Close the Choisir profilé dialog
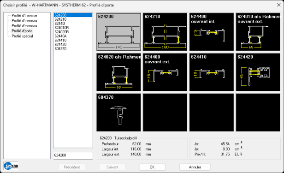284x173 pixels. click(x=279, y=5)
